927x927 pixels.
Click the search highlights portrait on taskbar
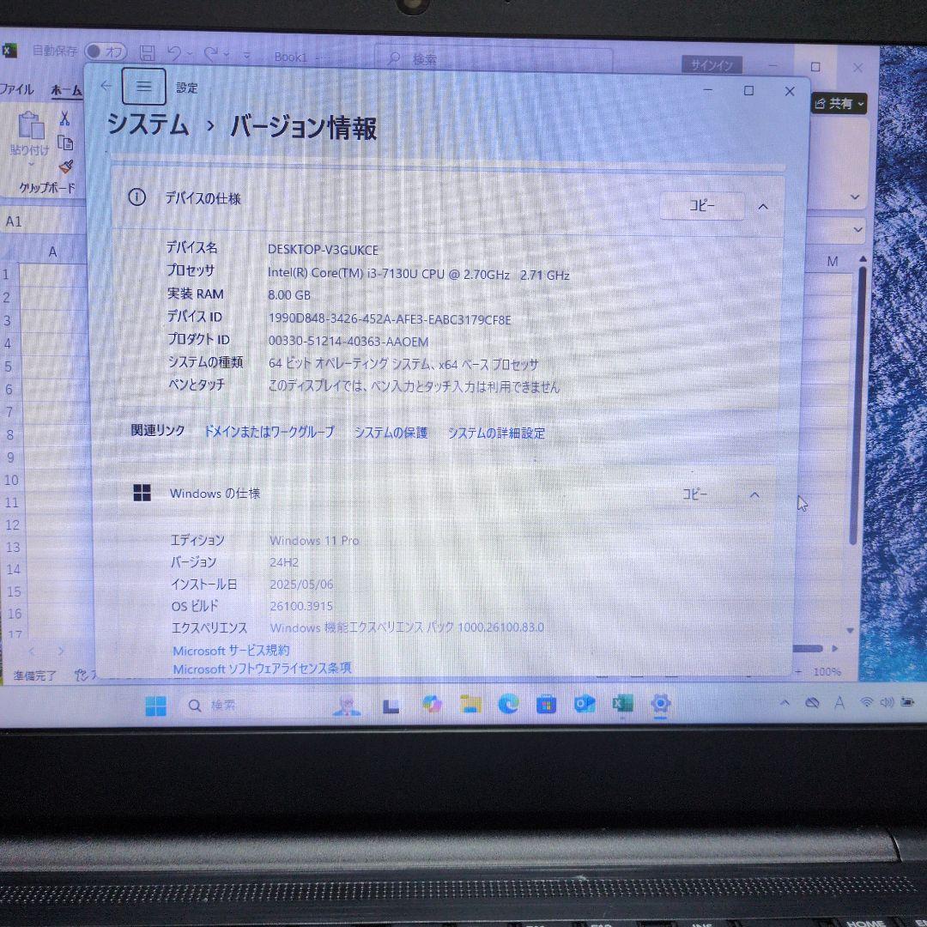[x=347, y=705]
